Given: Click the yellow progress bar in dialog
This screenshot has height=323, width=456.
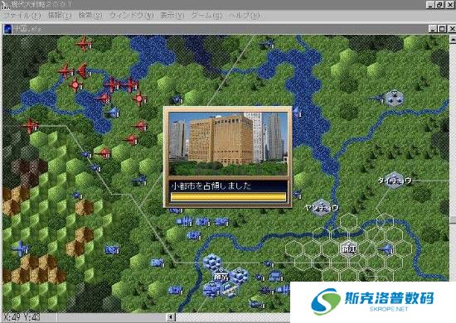Looking at the screenshot, I should click(228, 196).
